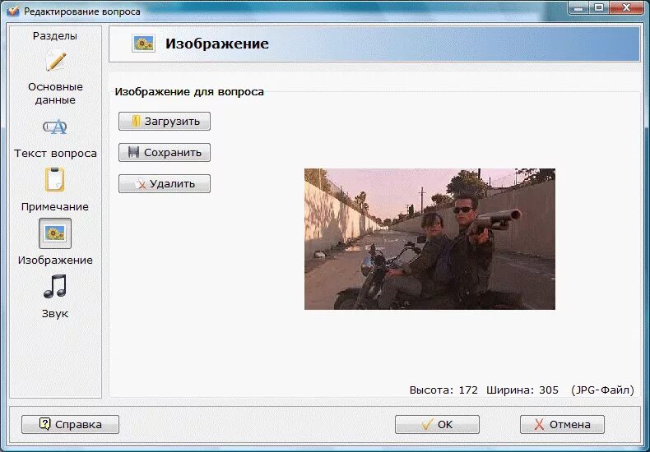Close the Редактирование вопроса window
Viewport: 650px width, 452px height.
[x=626, y=8]
